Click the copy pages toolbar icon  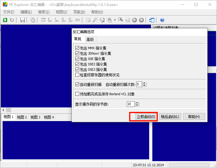[x=33, y=20]
